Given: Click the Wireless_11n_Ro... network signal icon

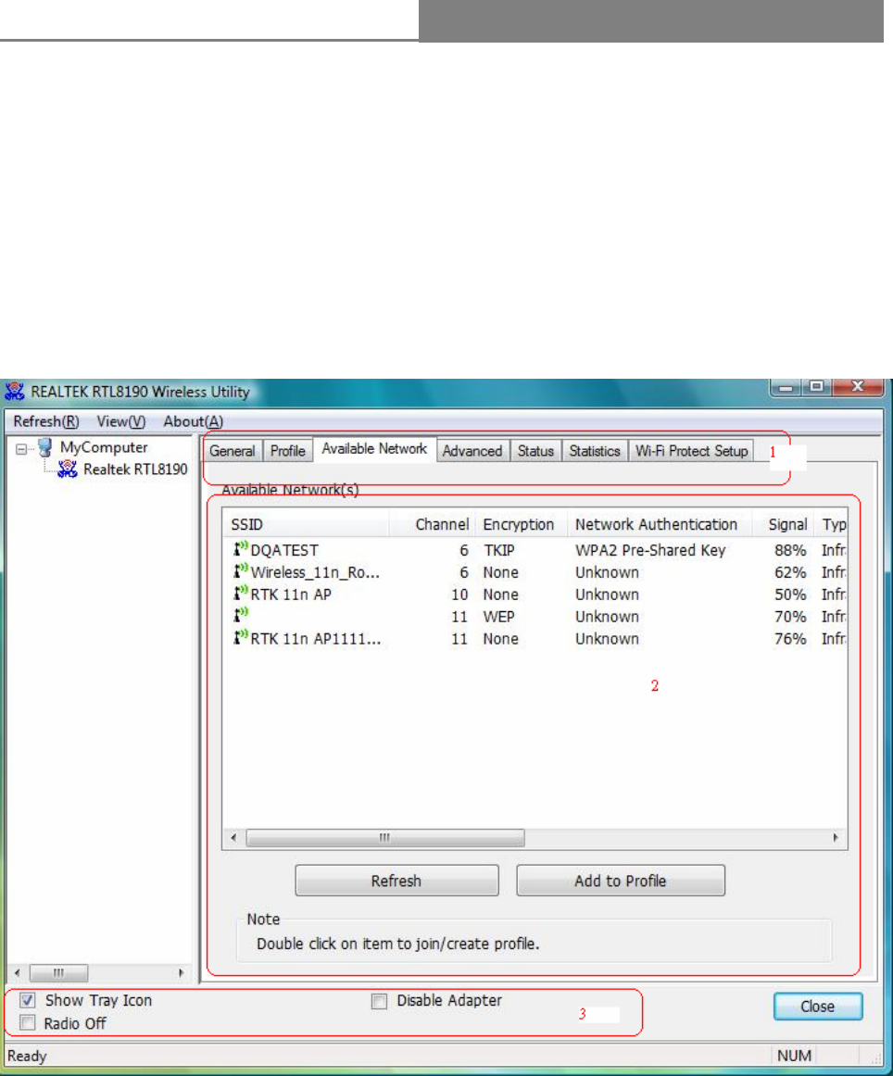Looking at the screenshot, I should (x=240, y=571).
